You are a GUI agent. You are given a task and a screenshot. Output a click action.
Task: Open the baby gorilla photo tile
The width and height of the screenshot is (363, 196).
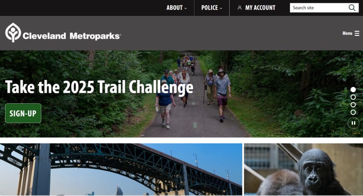coord(304,169)
